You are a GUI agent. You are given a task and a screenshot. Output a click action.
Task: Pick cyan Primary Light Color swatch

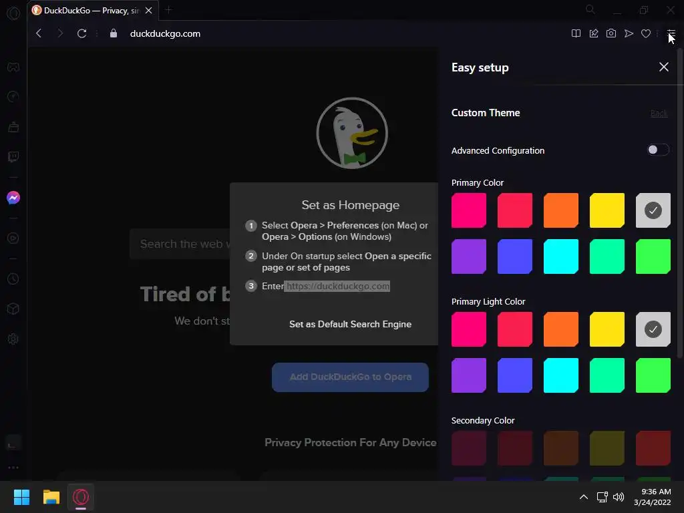click(x=561, y=375)
